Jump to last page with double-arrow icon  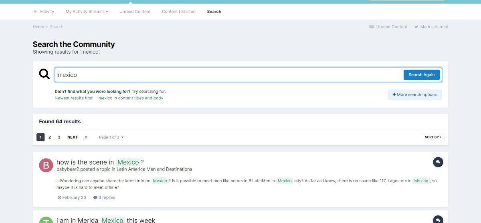(86, 137)
